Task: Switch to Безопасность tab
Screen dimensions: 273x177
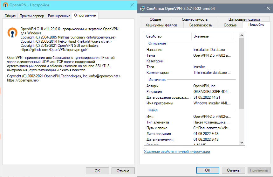Action: 201,25
